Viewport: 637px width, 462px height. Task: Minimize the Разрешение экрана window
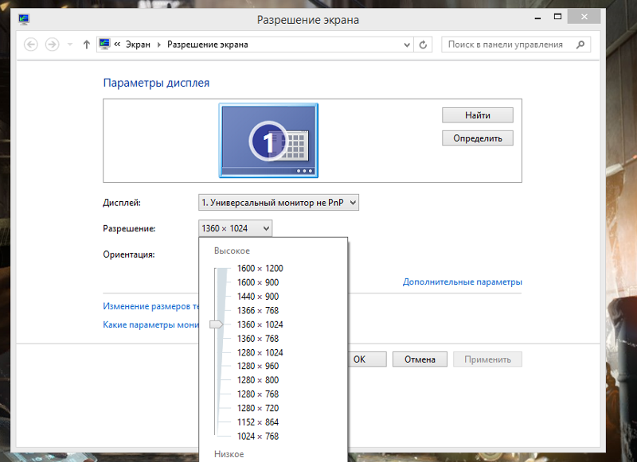[x=537, y=17]
